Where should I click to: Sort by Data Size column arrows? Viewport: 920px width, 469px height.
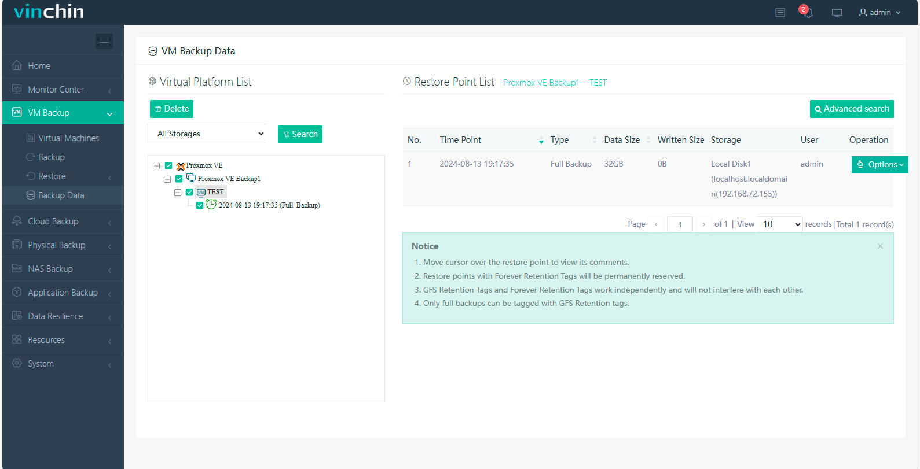tap(648, 140)
